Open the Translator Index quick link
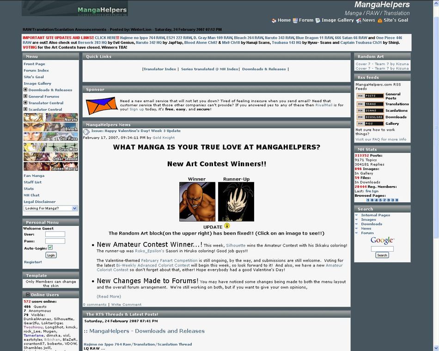 pos(159,69)
